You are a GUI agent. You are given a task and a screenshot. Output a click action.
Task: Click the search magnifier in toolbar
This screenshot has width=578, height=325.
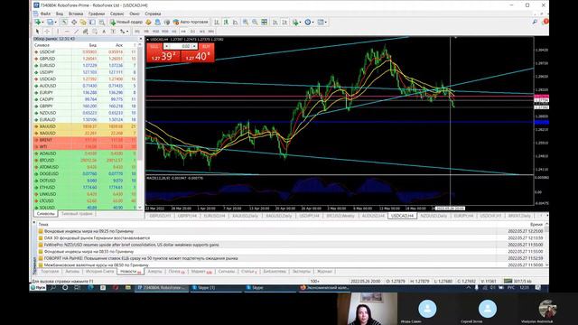click(x=535, y=22)
